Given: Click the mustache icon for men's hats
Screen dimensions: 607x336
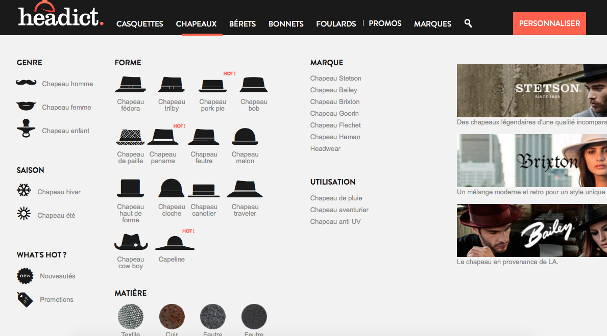Looking at the screenshot, I should coord(26,83).
